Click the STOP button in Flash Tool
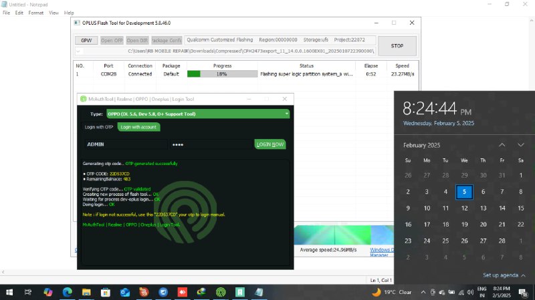 point(397,45)
